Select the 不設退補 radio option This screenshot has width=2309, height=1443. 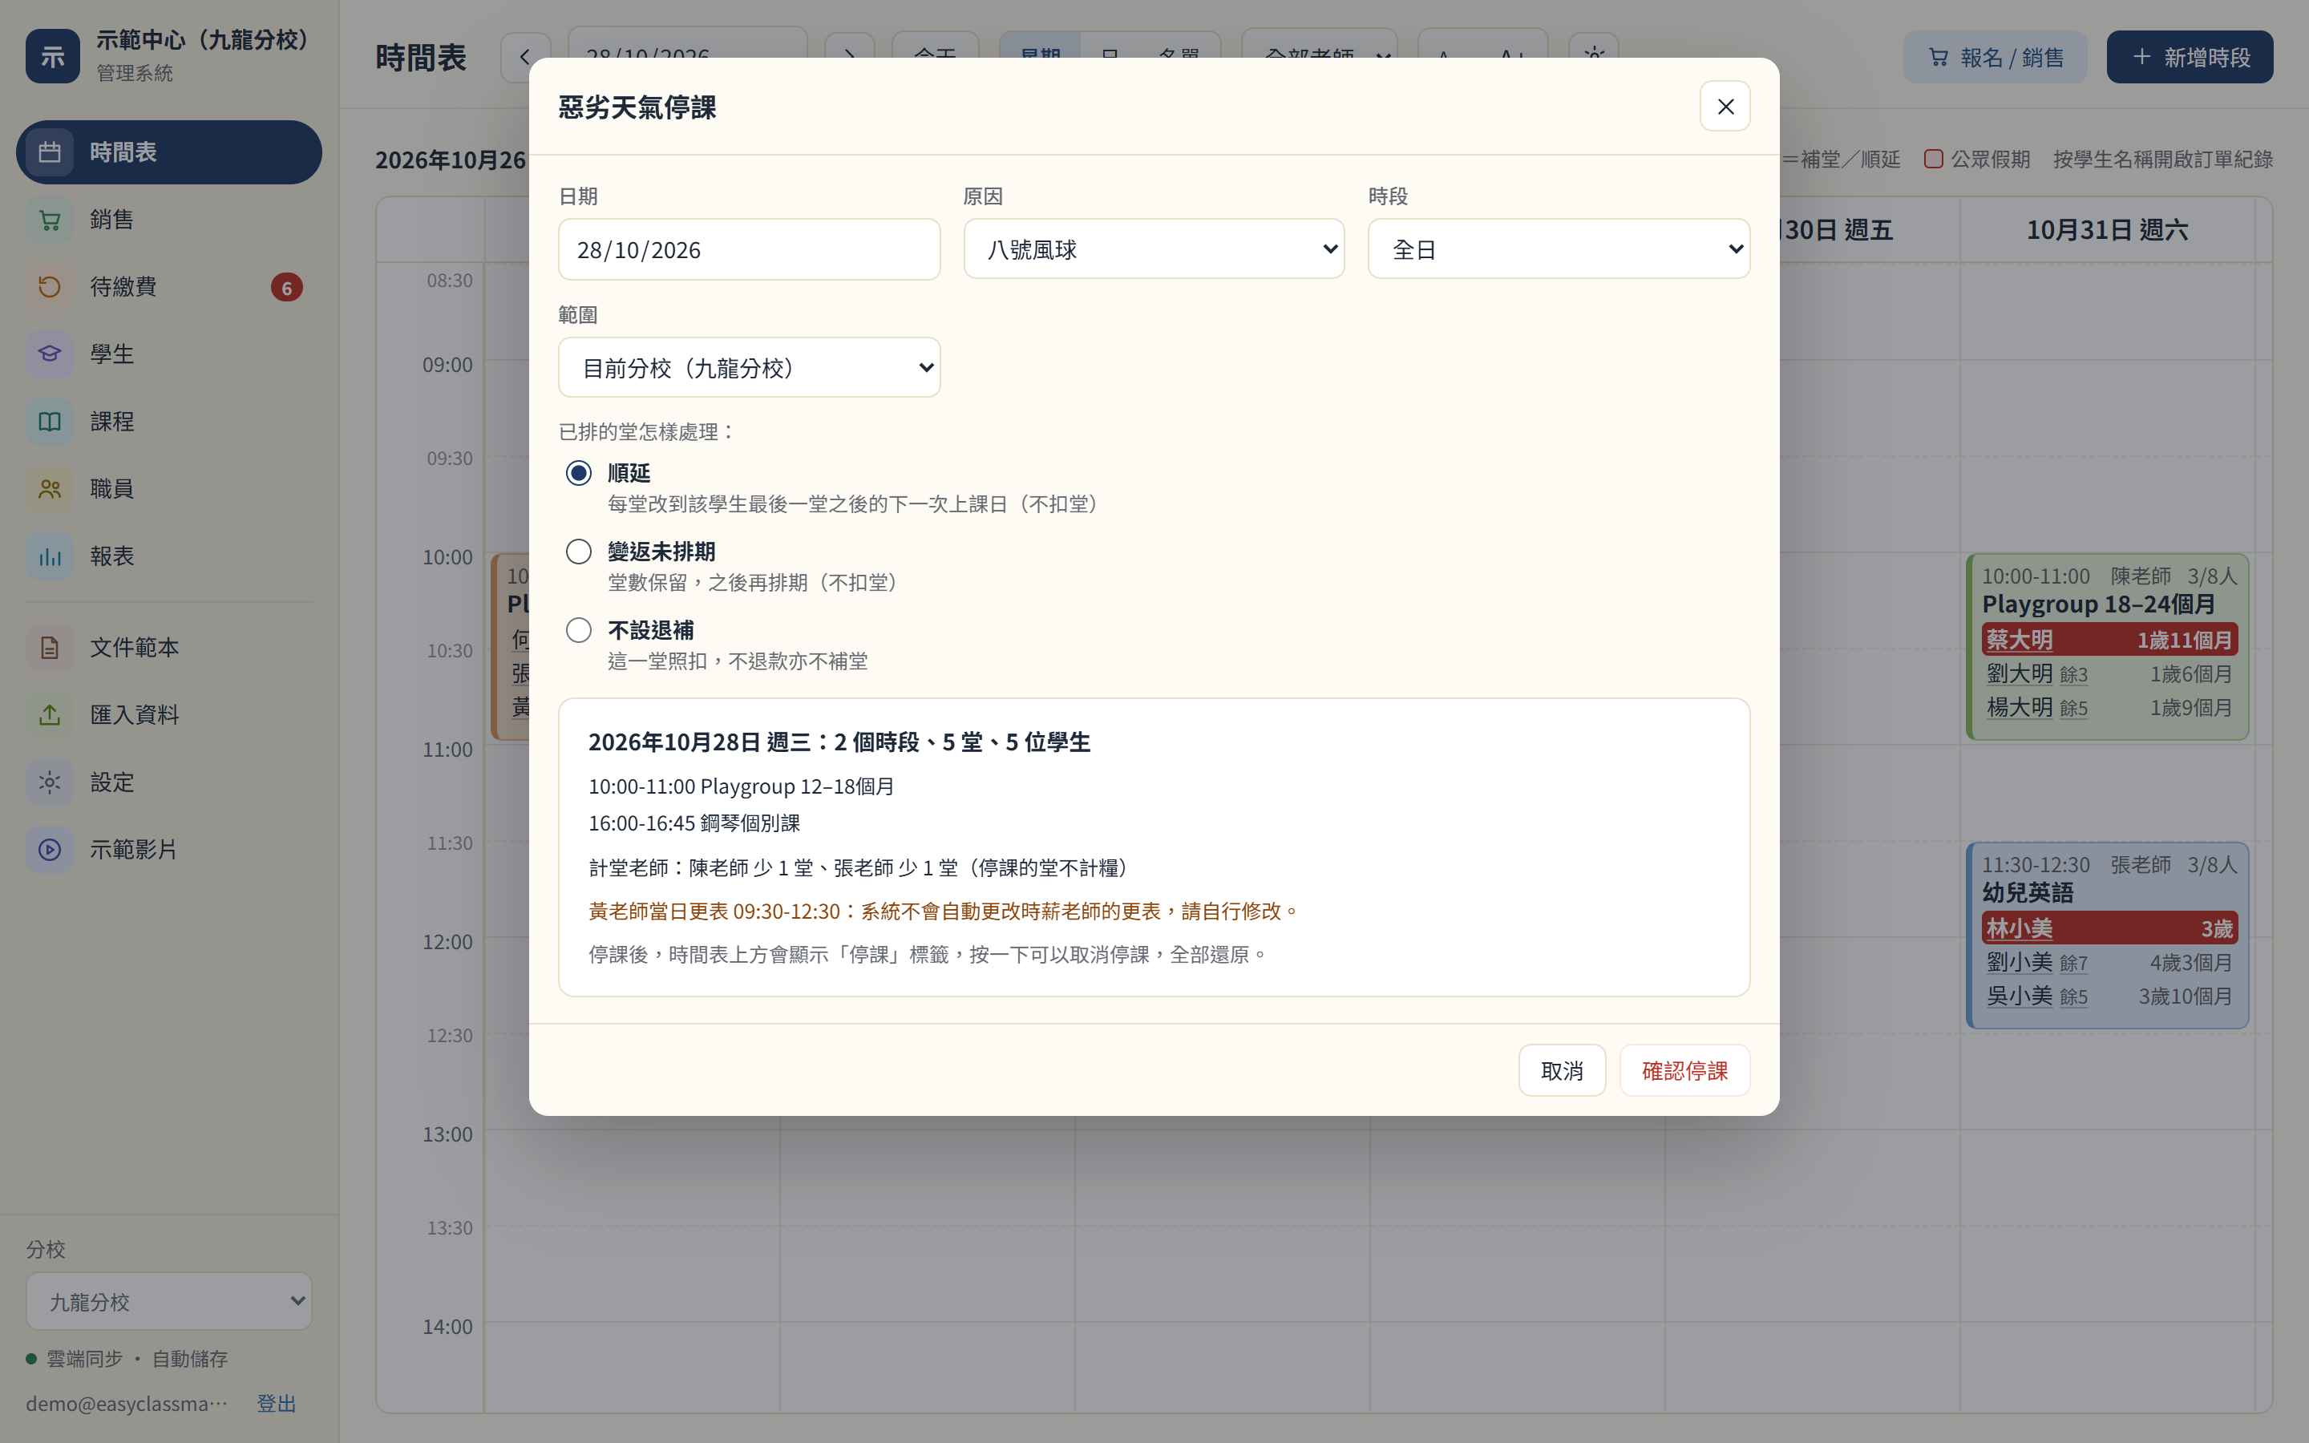(578, 630)
